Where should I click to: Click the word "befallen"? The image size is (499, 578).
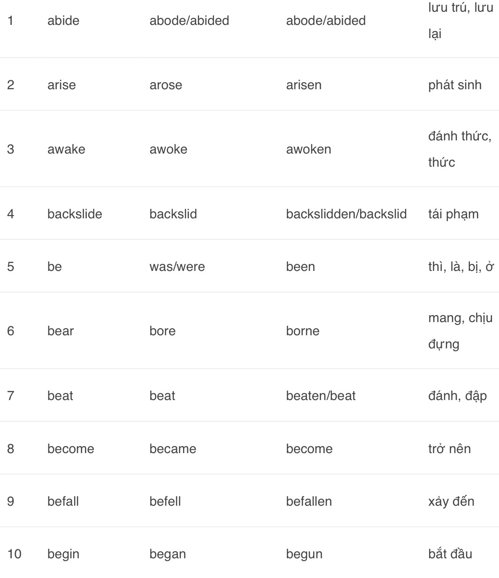pos(309,501)
